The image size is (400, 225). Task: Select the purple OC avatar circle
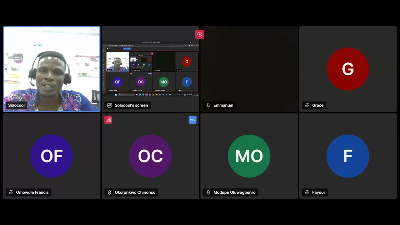click(x=150, y=156)
